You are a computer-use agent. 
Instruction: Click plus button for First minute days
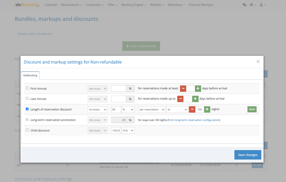coord(198,89)
